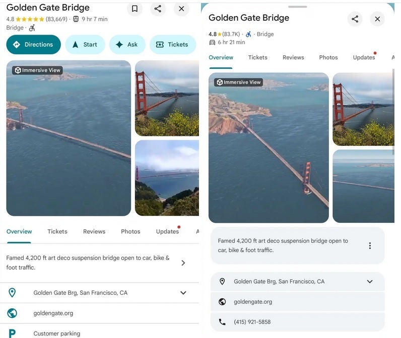This screenshot has width=401, height=338.
Task: Click the location pin icon in the right panel
Action: [222, 282]
